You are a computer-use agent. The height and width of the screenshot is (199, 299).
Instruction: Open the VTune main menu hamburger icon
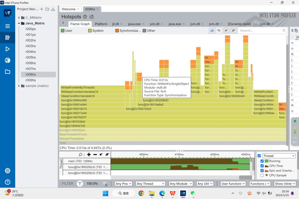click(x=7, y=26)
